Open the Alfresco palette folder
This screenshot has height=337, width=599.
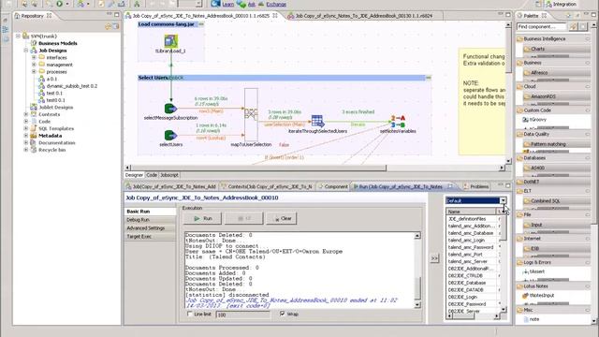[539, 73]
